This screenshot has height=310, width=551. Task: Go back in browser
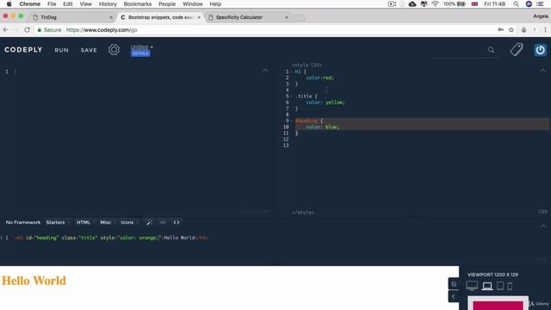coord(6,30)
